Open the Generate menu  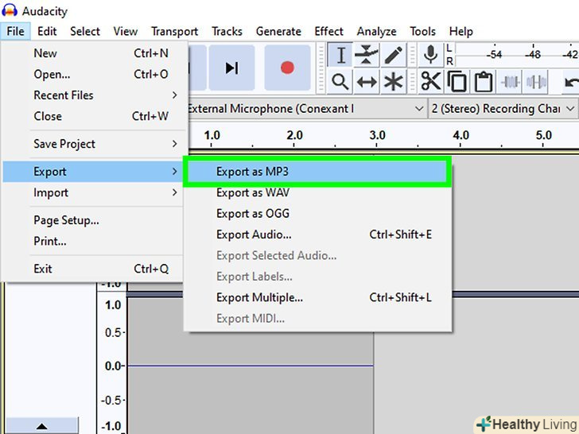[x=278, y=31]
